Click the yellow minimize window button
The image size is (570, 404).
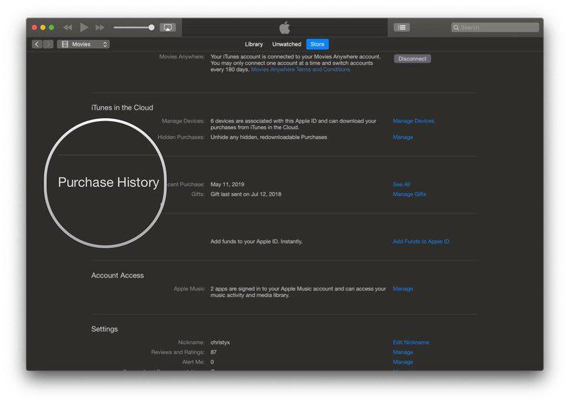(x=43, y=27)
